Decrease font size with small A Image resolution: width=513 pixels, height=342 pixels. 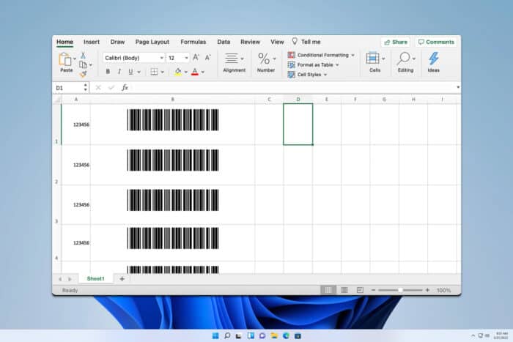tap(207, 58)
